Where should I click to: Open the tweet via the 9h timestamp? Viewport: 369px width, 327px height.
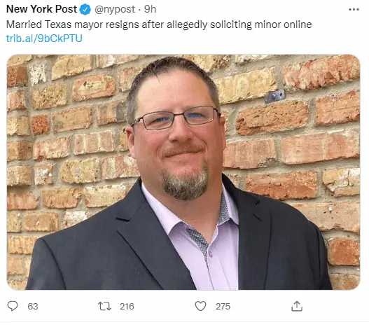pos(150,9)
